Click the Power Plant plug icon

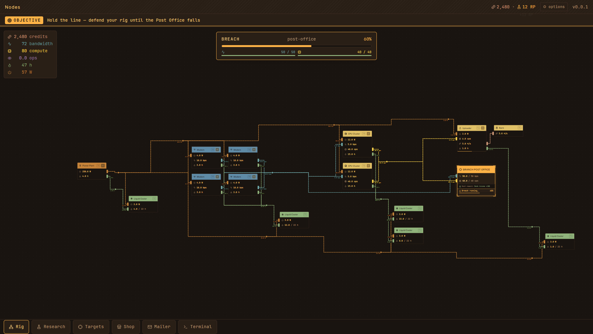80,166
